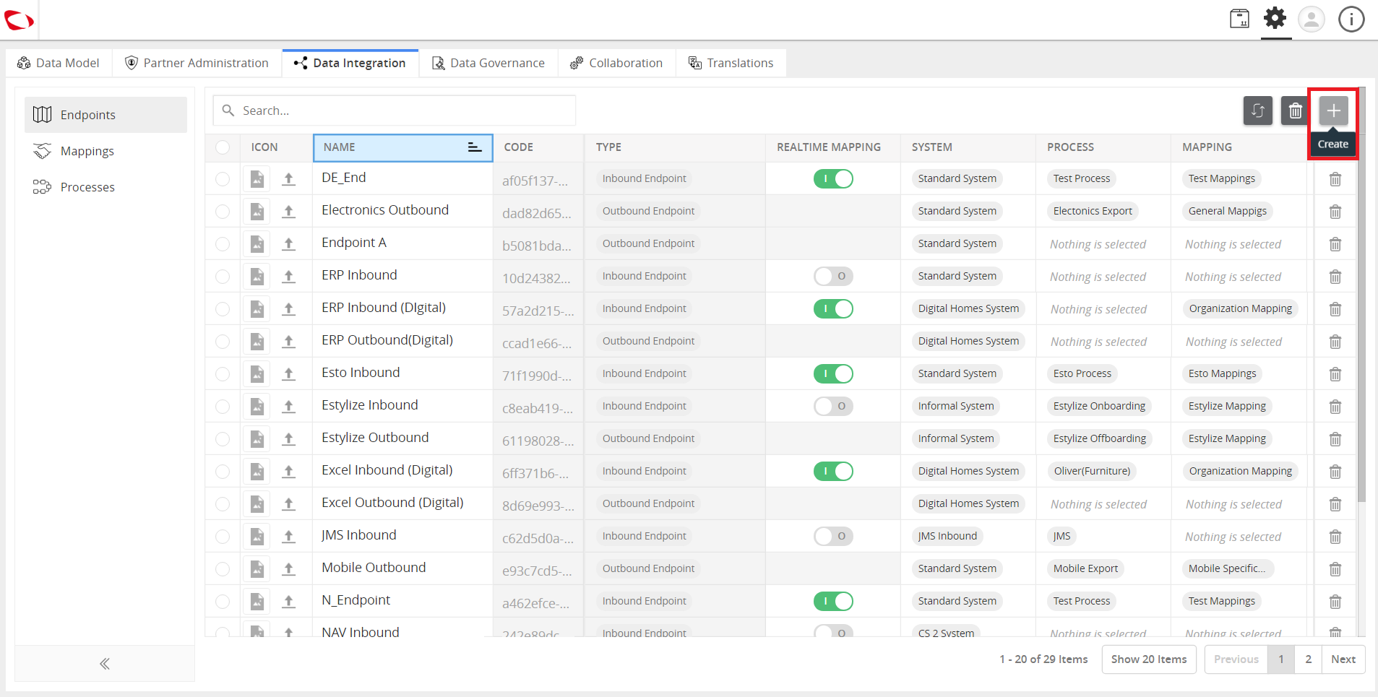Delete the ERP Inbound row via trash
Screen dimensions: 1378x697
(x=1335, y=277)
